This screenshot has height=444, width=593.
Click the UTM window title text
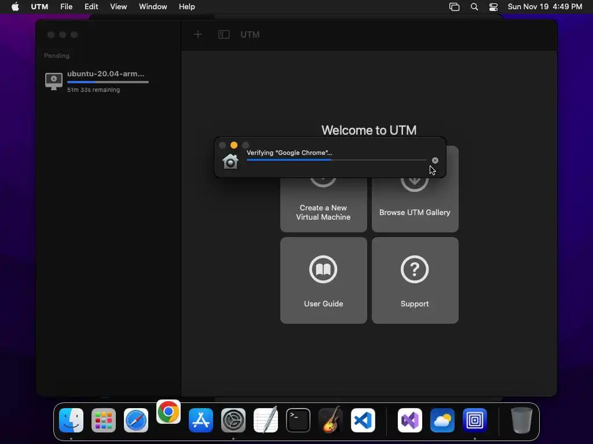pos(250,34)
